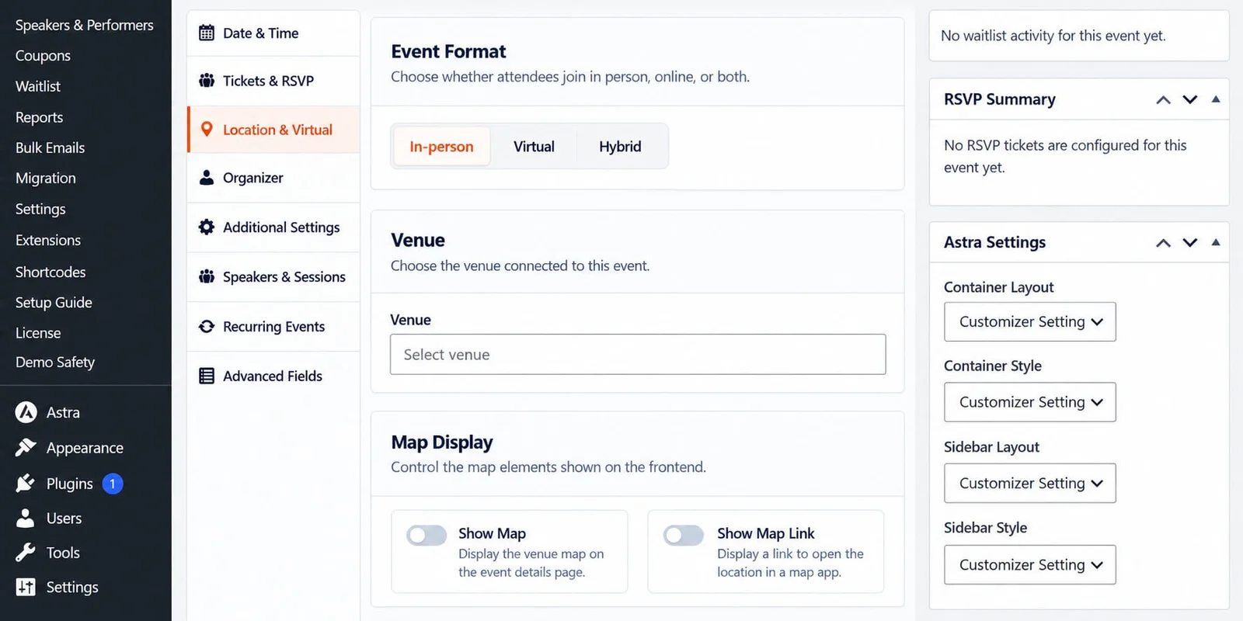Click the Appearance paintbrush icon
This screenshot has width=1243, height=621.
26,447
